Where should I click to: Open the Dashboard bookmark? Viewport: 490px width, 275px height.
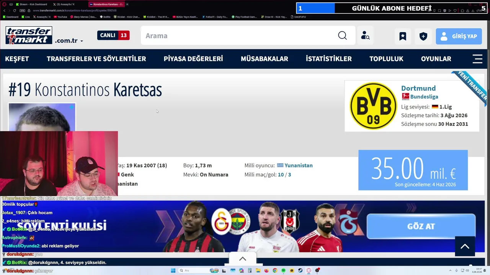pyautogui.click(x=11, y=17)
